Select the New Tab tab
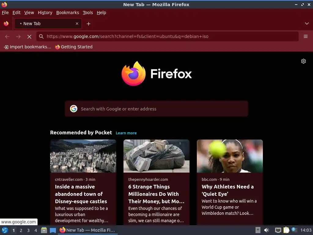The image size is (313, 235). [48, 24]
